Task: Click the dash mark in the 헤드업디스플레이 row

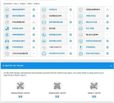Action: coord(107,35)
